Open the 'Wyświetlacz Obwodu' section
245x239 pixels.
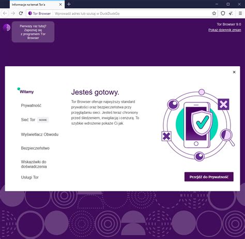click(x=40, y=135)
